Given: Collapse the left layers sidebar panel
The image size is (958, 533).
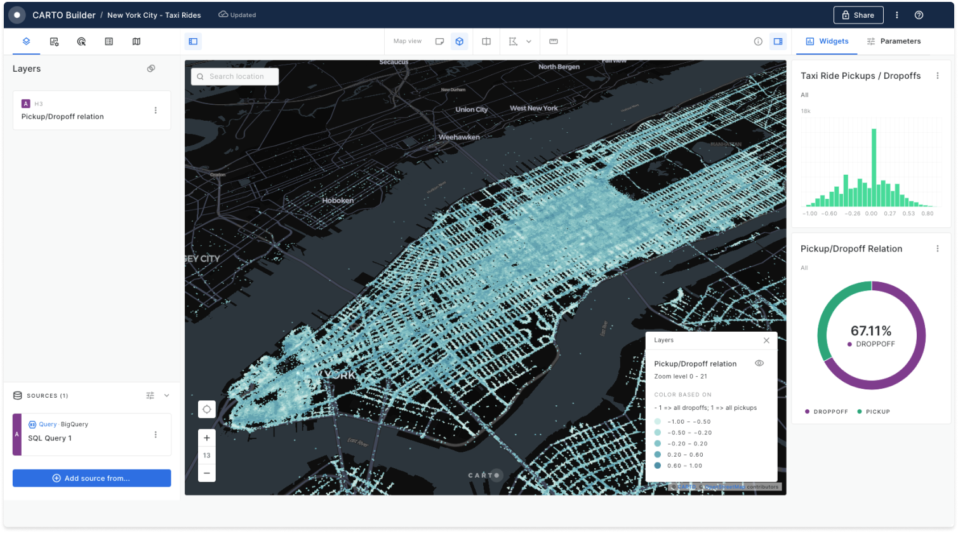Looking at the screenshot, I should [x=193, y=41].
